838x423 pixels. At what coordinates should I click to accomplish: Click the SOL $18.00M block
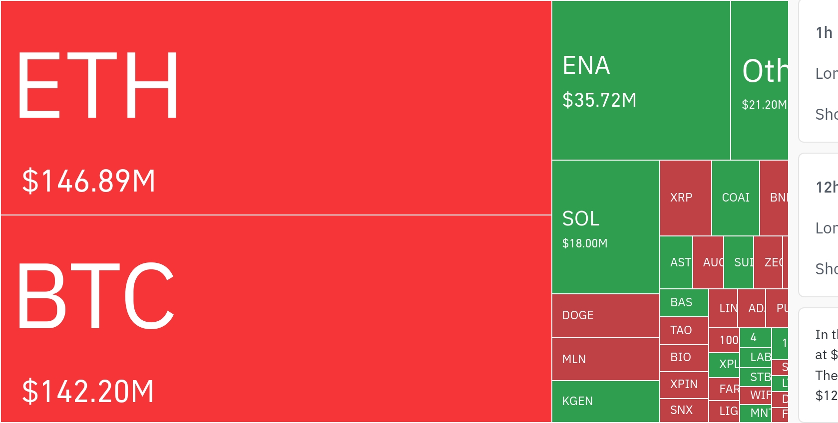605,227
